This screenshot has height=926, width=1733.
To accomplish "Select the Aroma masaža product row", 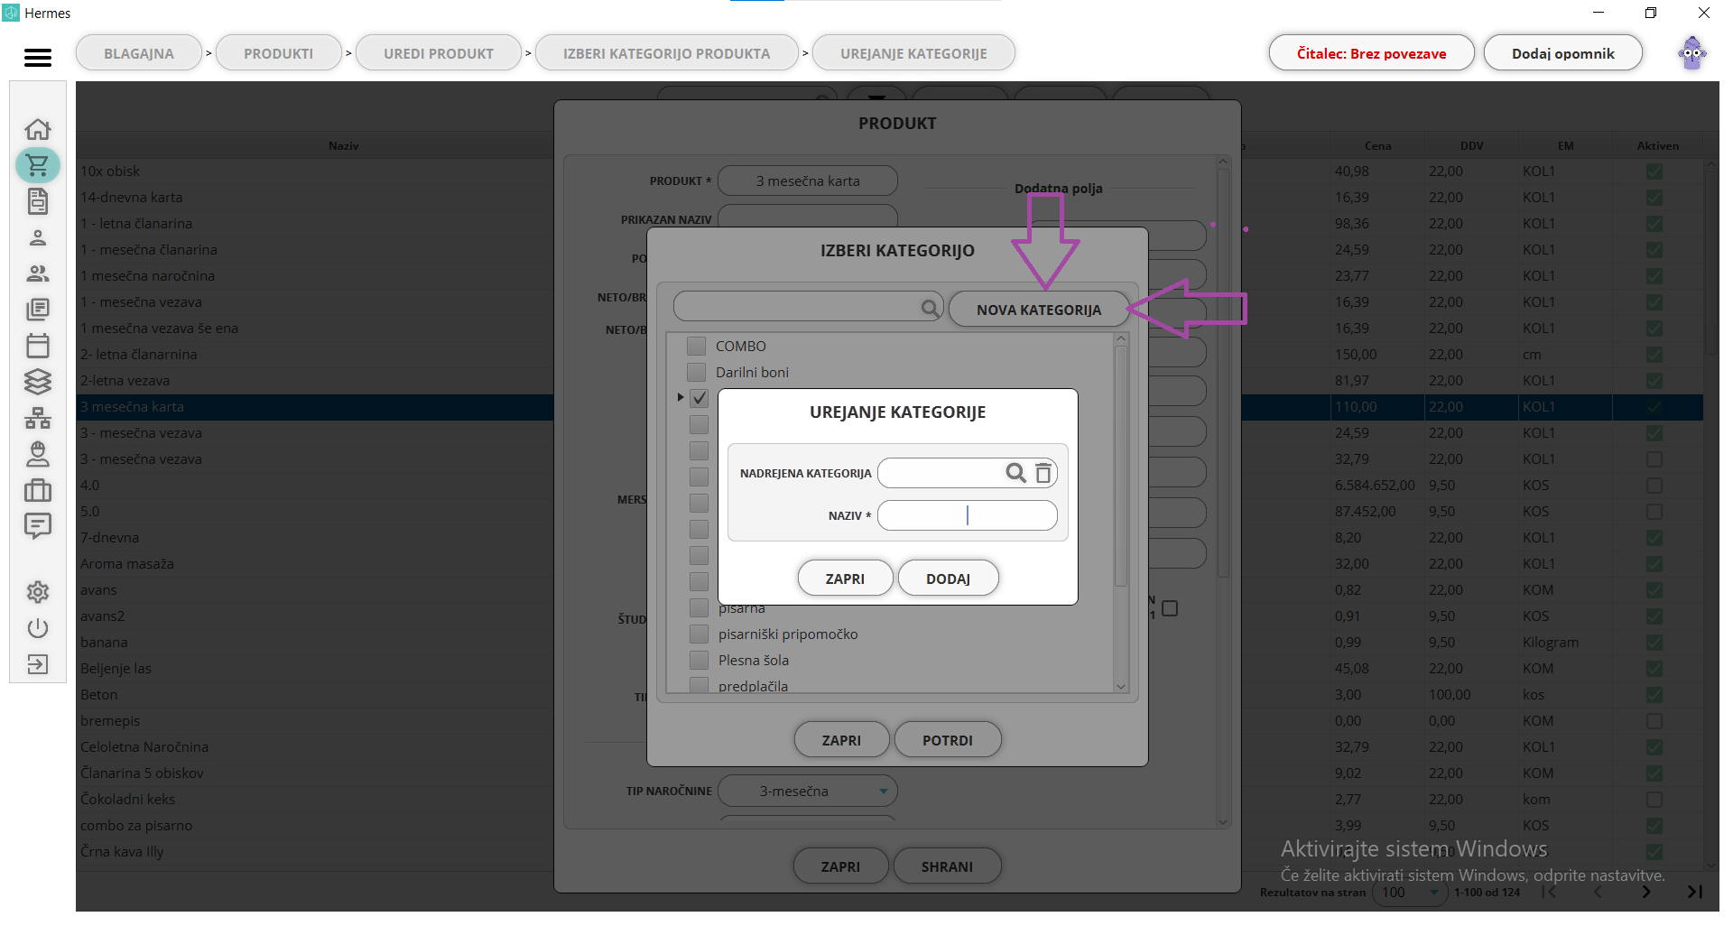I will (x=315, y=564).
